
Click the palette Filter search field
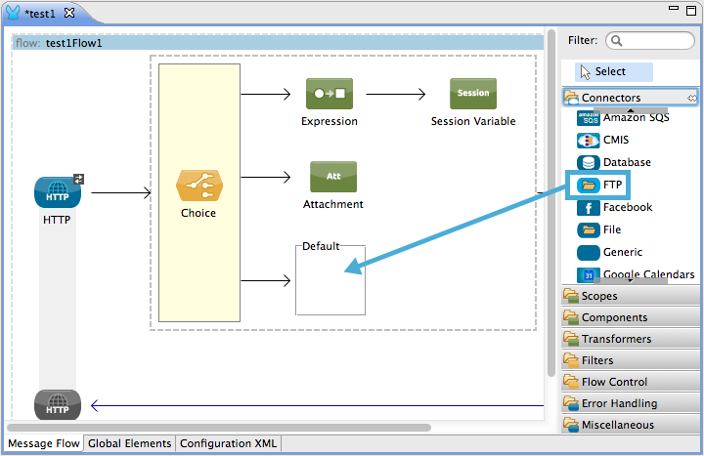tap(650, 41)
